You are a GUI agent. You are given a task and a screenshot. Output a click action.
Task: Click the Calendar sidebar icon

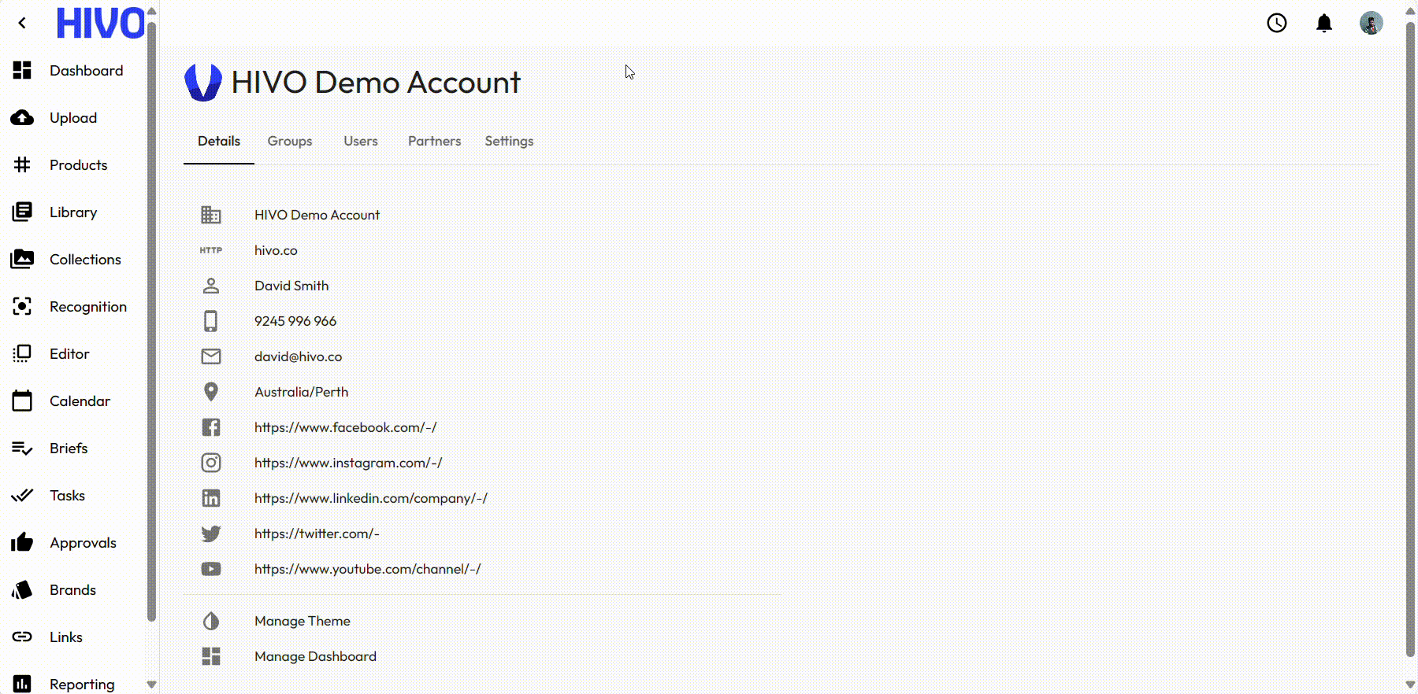pyautogui.click(x=22, y=401)
